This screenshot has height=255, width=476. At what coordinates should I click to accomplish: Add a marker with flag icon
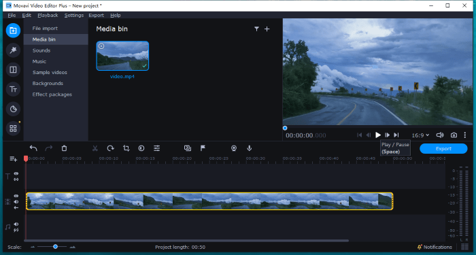(x=203, y=148)
